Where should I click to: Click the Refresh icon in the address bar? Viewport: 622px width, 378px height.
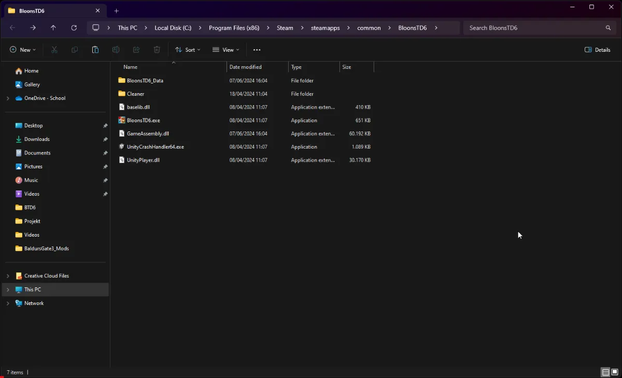point(73,27)
